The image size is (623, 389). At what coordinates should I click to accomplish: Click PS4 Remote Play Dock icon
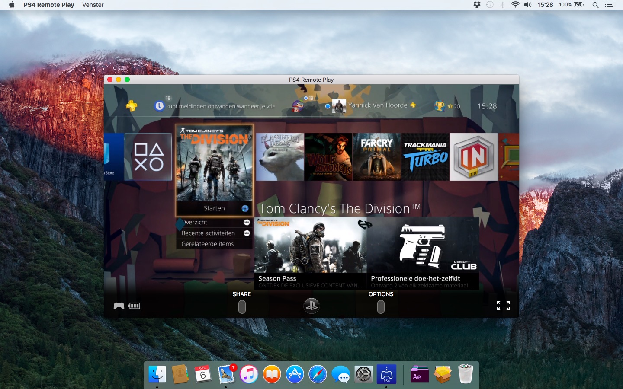pos(386,374)
